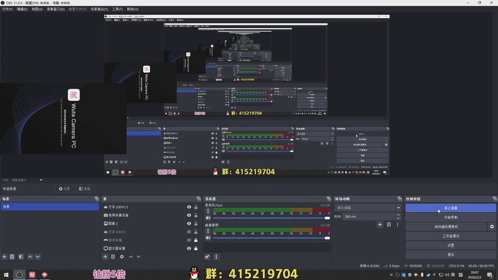Screen dimensions: 498x280
Task: Click the 设置 button in source toolbar
Action: tap(64, 189)
